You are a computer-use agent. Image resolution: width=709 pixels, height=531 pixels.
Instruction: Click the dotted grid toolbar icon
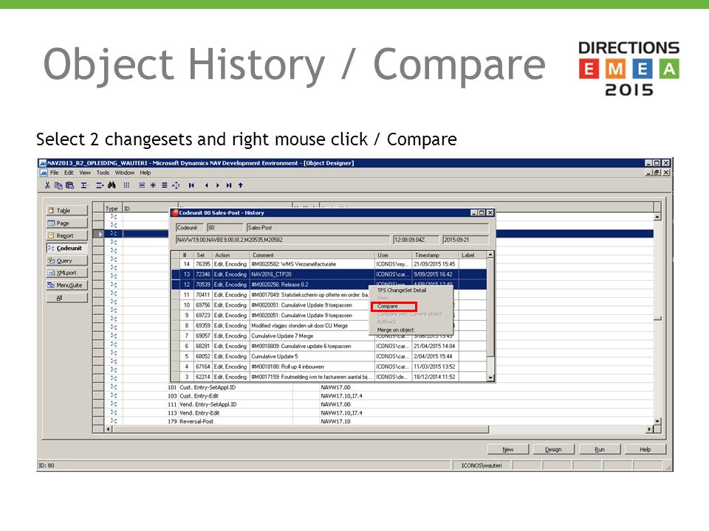pyautogui.click(x=126, y=185)
